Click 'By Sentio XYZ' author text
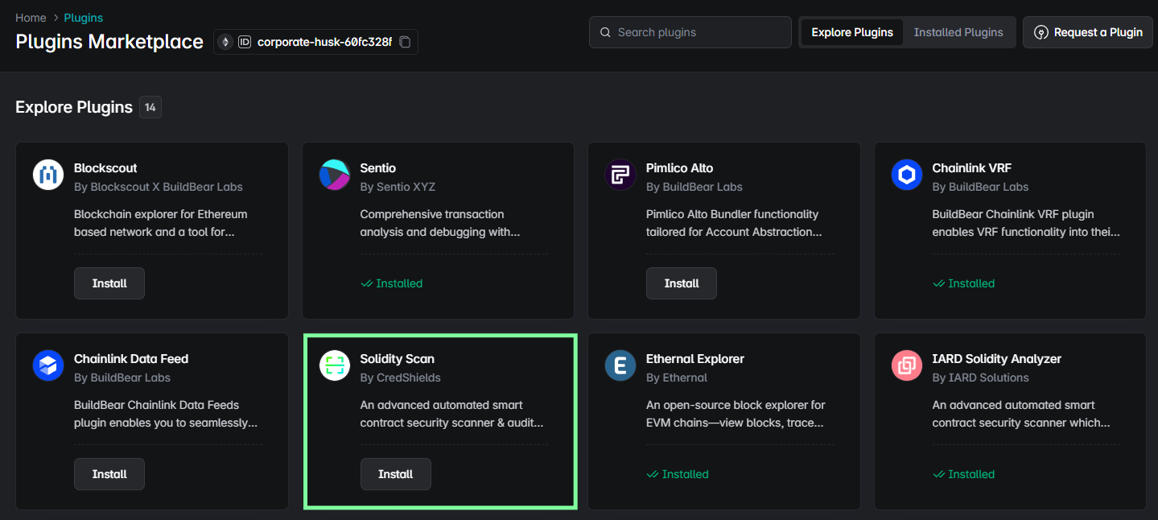The height and width of the screenshot is (520, 1158). tap(398, 187)
